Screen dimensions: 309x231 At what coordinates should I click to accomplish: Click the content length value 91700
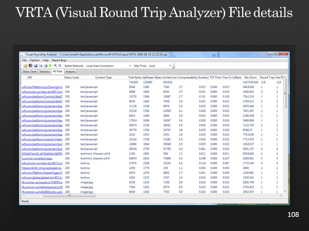click(167, 149)
